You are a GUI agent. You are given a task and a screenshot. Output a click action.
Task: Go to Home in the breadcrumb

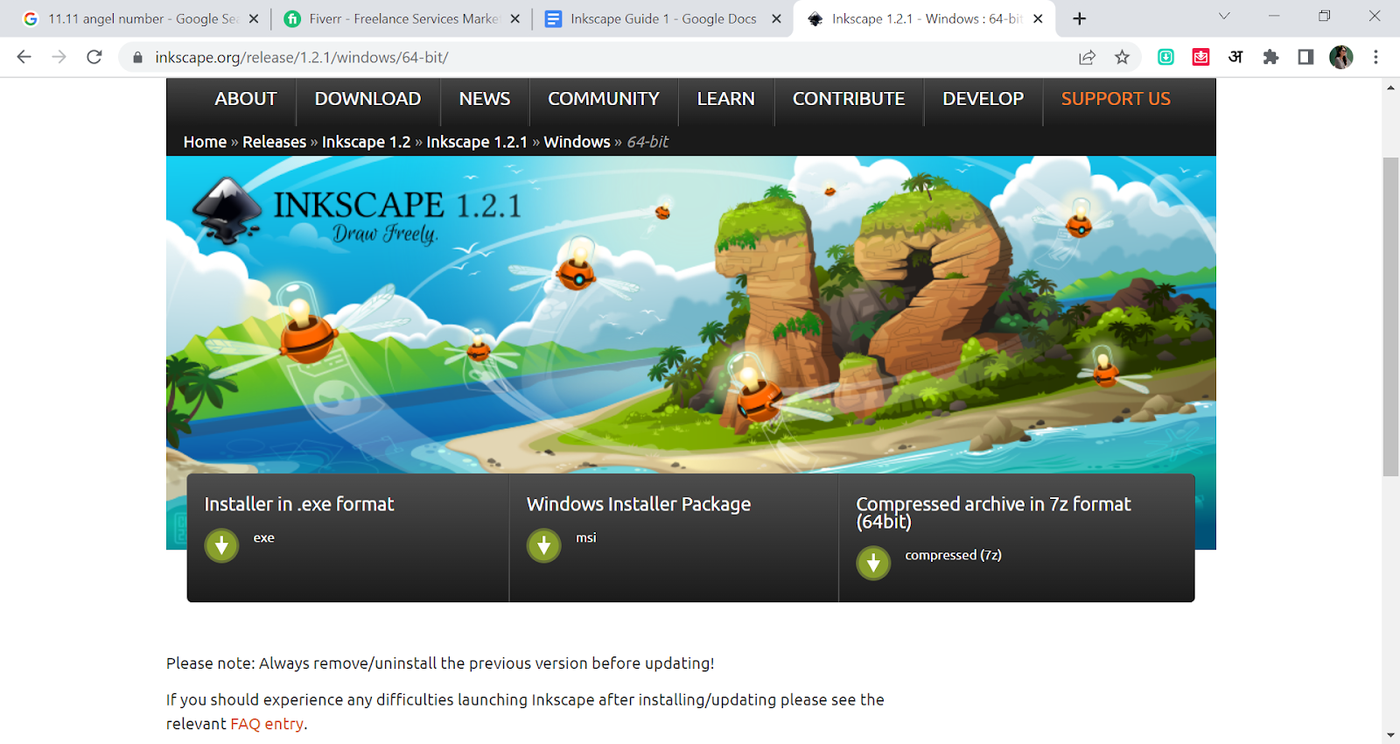[205, 142]
